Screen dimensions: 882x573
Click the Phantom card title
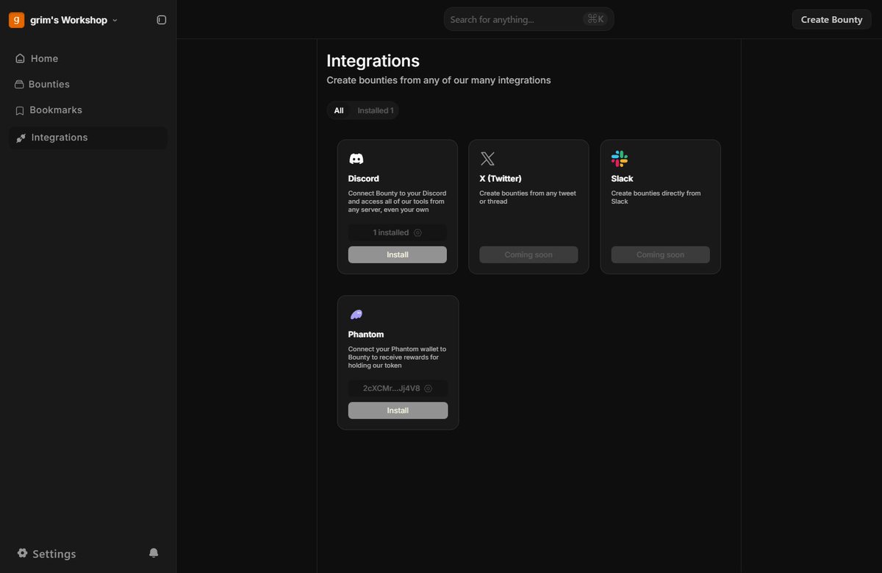click(366, 335)
